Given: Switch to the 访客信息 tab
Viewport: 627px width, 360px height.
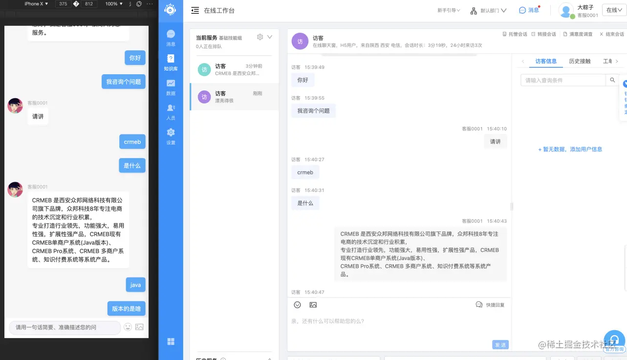Looking at the screenshot, I should point(546,61).
